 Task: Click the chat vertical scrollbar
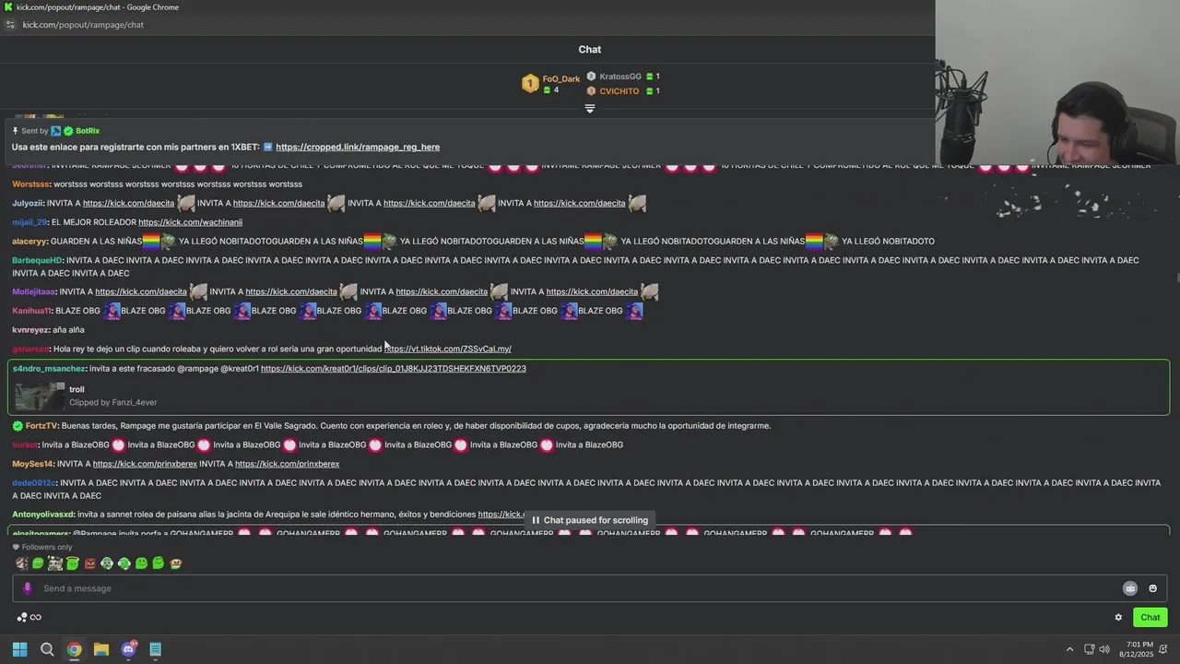pyautogui.click(x=1176, y=277)
